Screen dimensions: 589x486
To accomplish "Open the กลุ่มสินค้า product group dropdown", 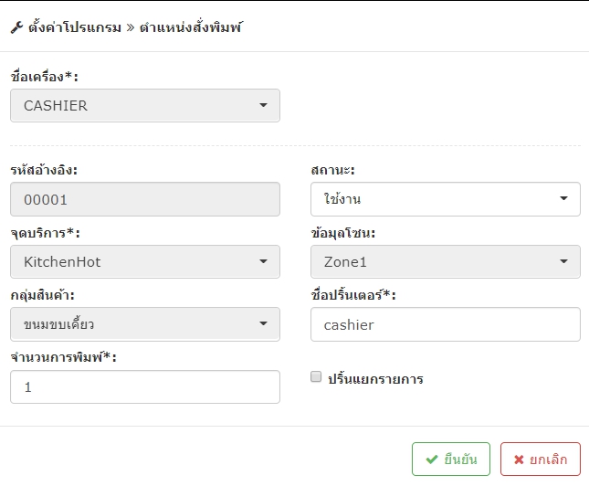I will tap(145, 324).
